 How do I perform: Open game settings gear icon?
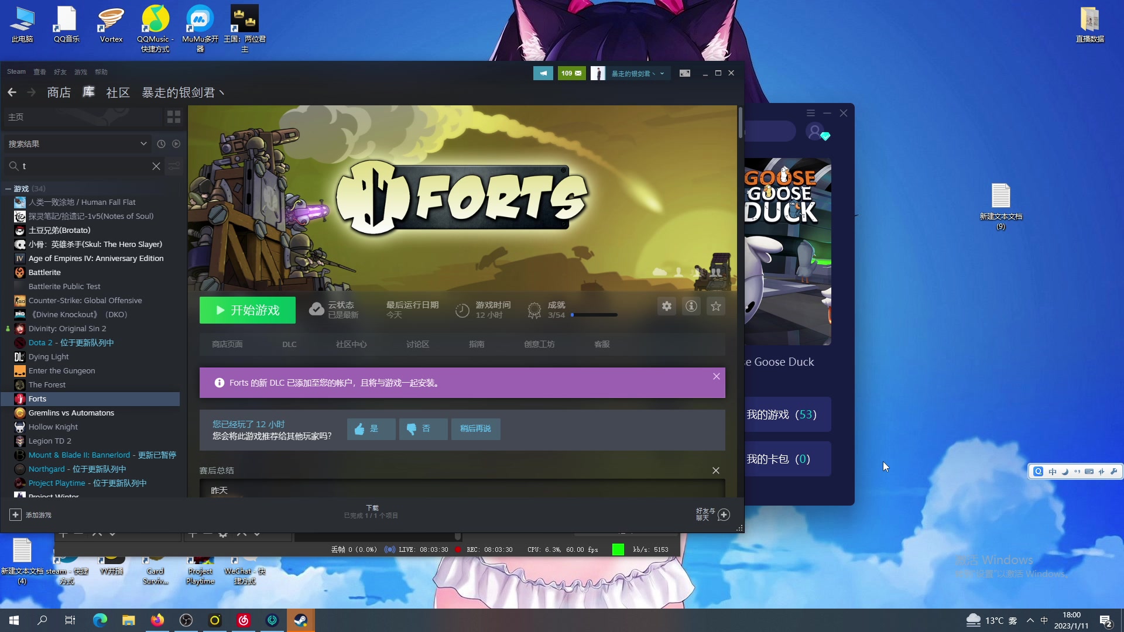pos(666,306)
